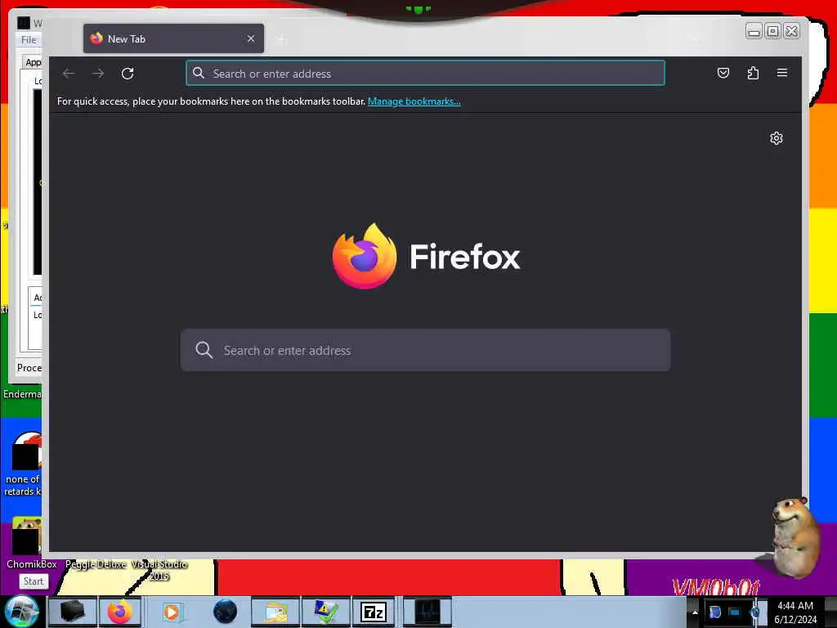Screen dimensions: 837x628
Task: Click the Firefox back arrow
Action: (x=69, y=73)
